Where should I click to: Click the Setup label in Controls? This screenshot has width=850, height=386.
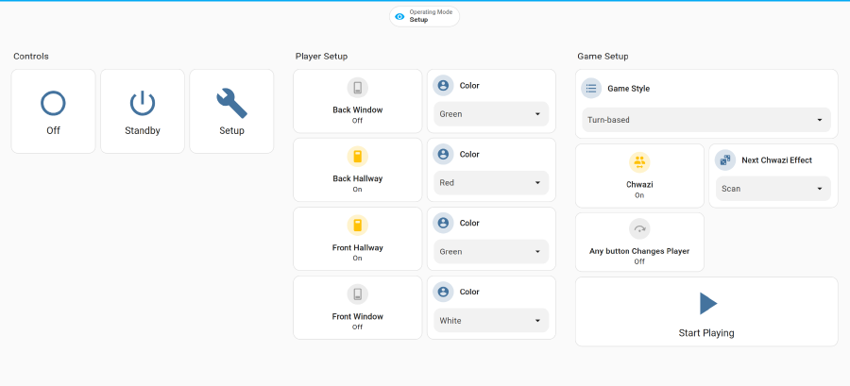tap(231, 130)
